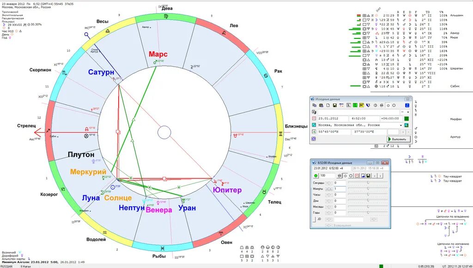Open the dropdown next to the chart name field
This screenshot has width=473, height=268.
coord(408,112)
